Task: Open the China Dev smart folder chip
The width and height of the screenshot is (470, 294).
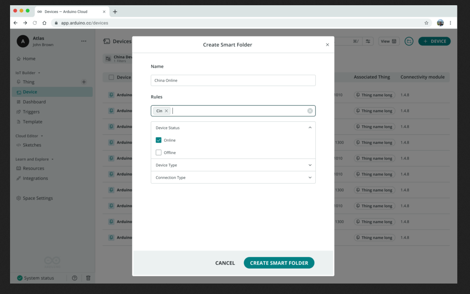Action: [118, 59]
